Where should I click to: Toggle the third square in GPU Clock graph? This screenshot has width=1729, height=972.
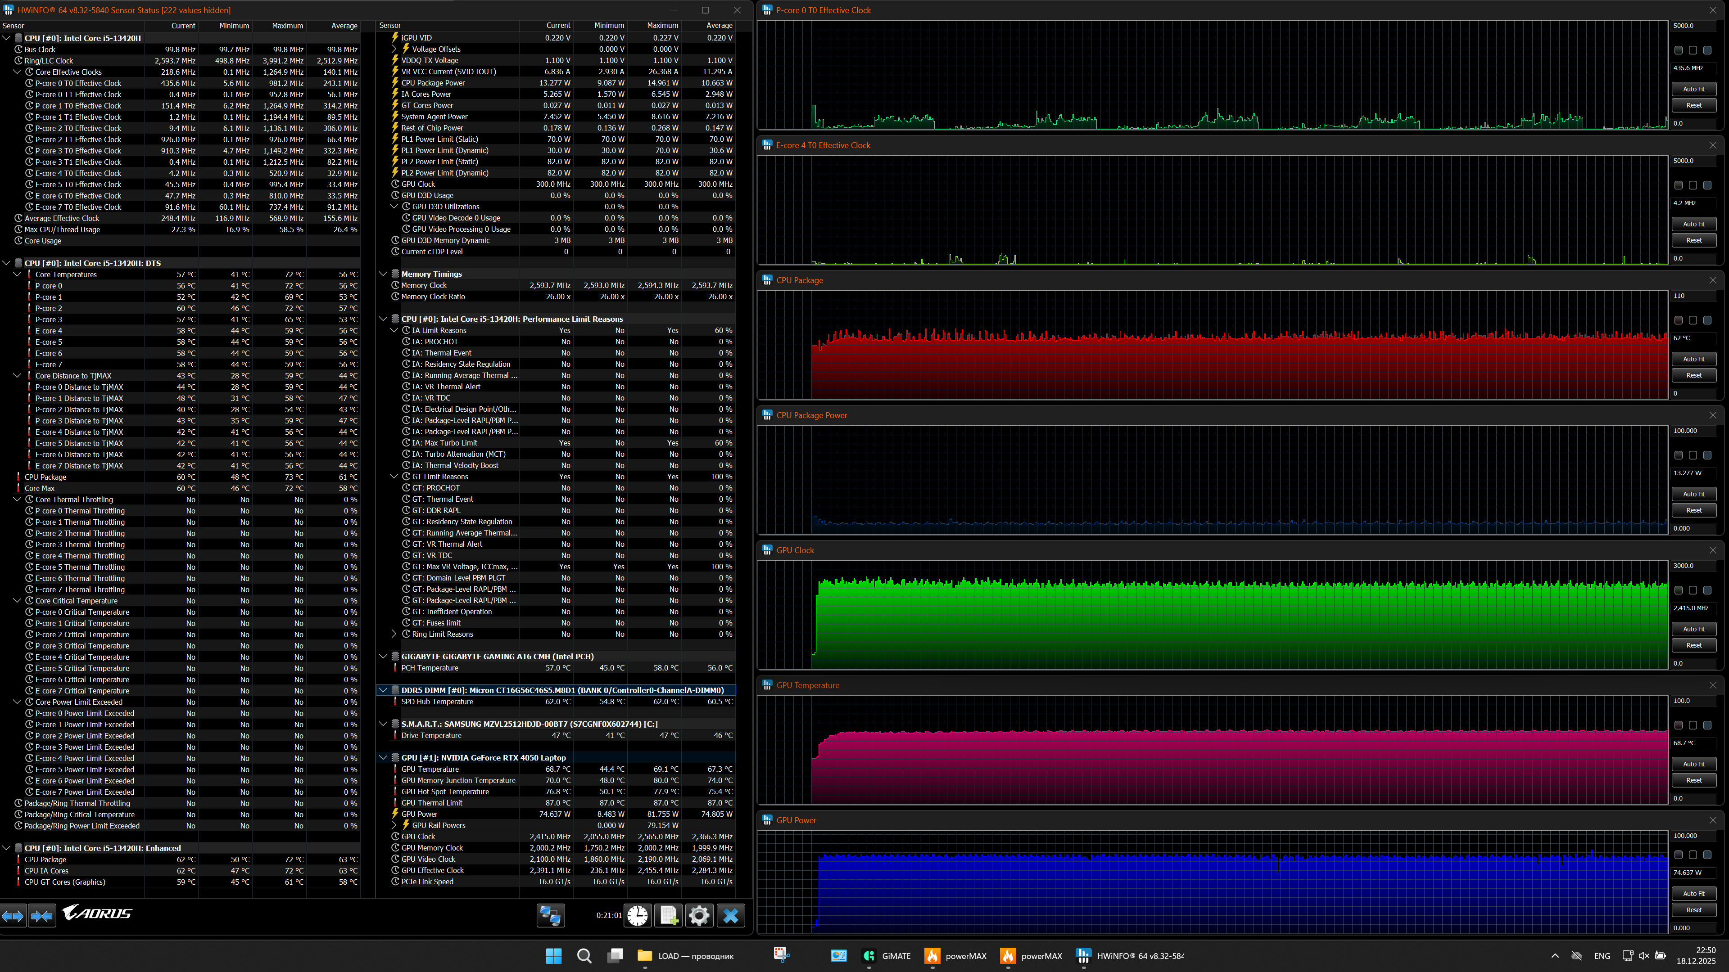(x=1707, y=590)
